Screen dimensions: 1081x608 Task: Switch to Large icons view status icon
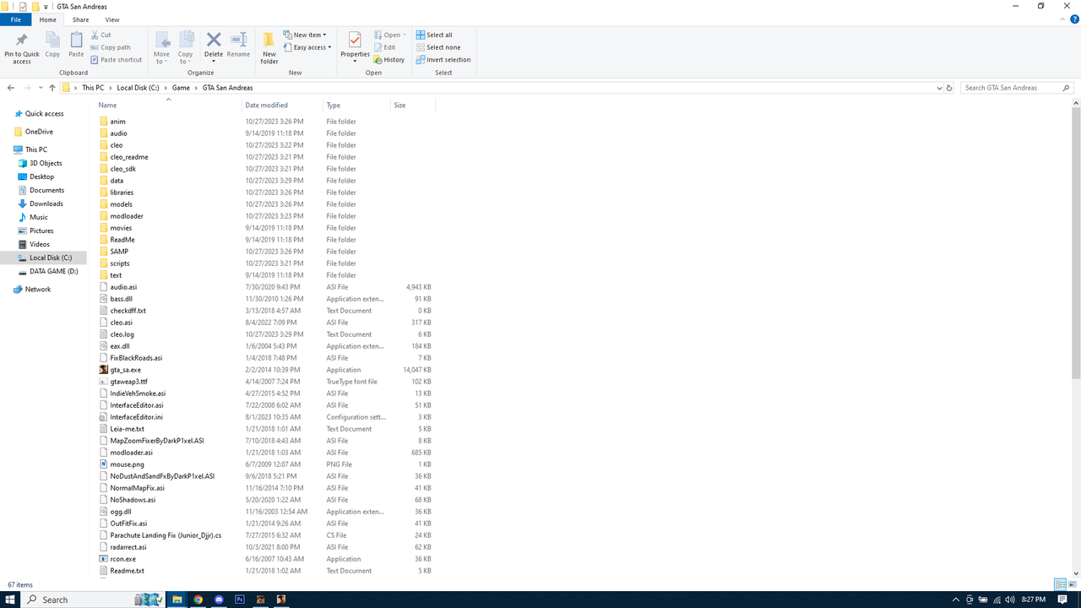[x=1072, y=584]
